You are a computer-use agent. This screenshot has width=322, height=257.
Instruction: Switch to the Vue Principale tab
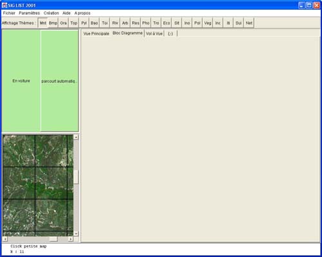(x=96, y=33)
